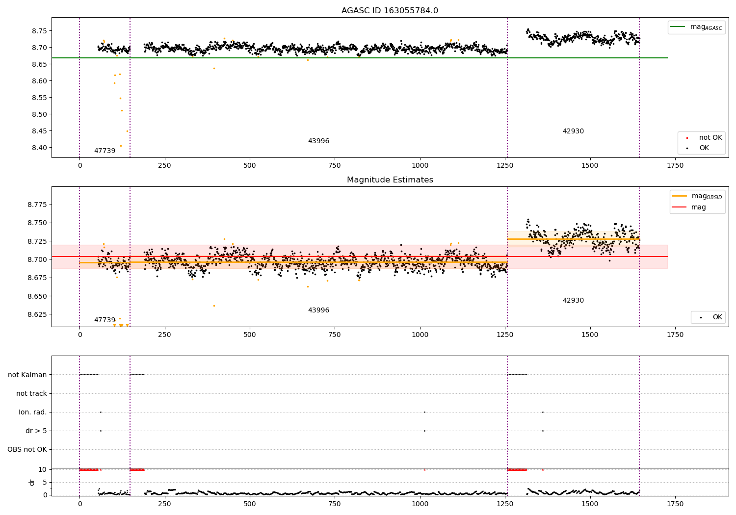Click the green mag AGASC horizontal line
Viewport: 736px width, 515px height.
pyautogui.click(x=360, y=58)
